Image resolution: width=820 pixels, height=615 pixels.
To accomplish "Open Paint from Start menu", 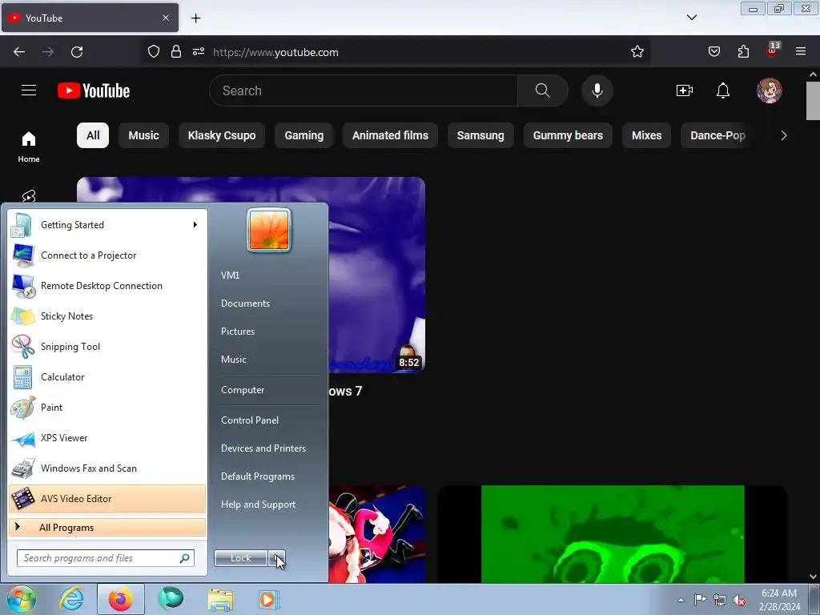I will (107, 408).
